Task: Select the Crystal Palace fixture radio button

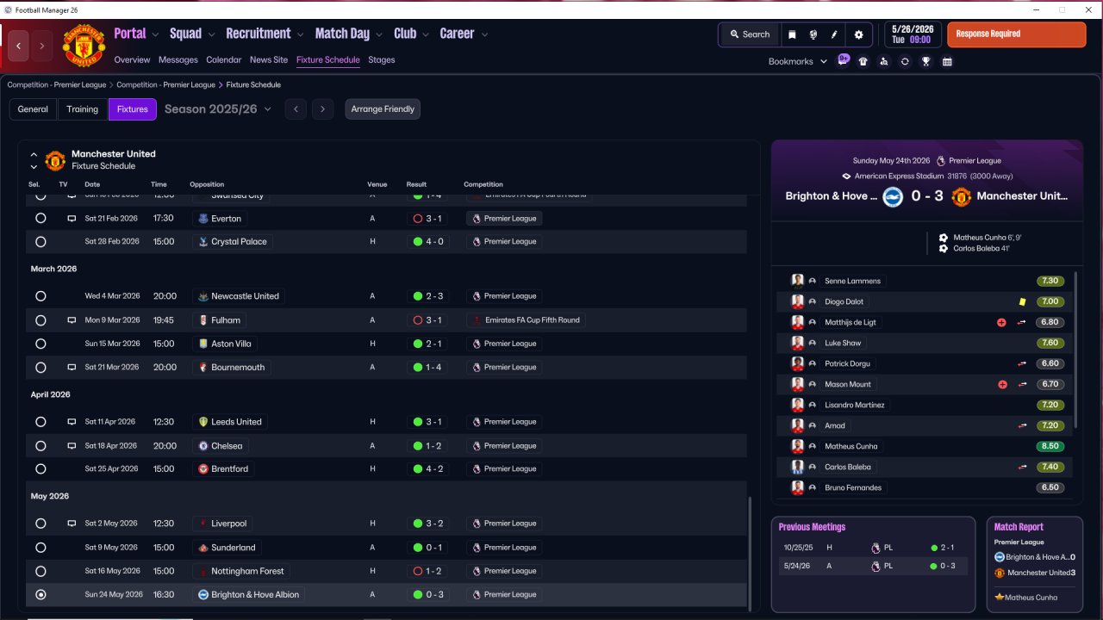Action: [x=41, y=242]
